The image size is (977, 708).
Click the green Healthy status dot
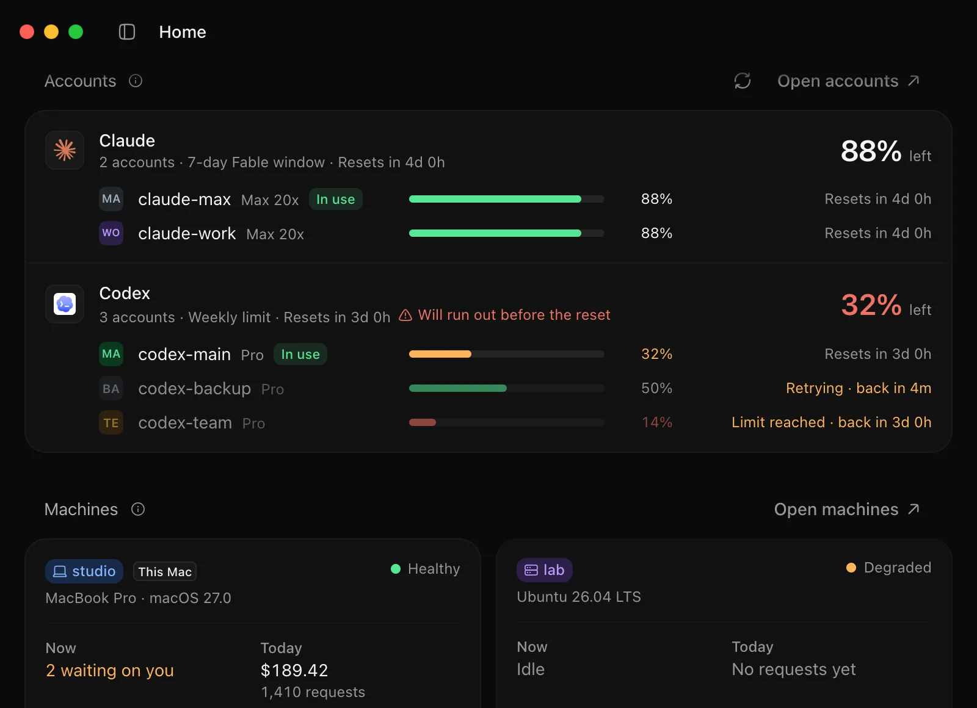[x=396, y=569]
